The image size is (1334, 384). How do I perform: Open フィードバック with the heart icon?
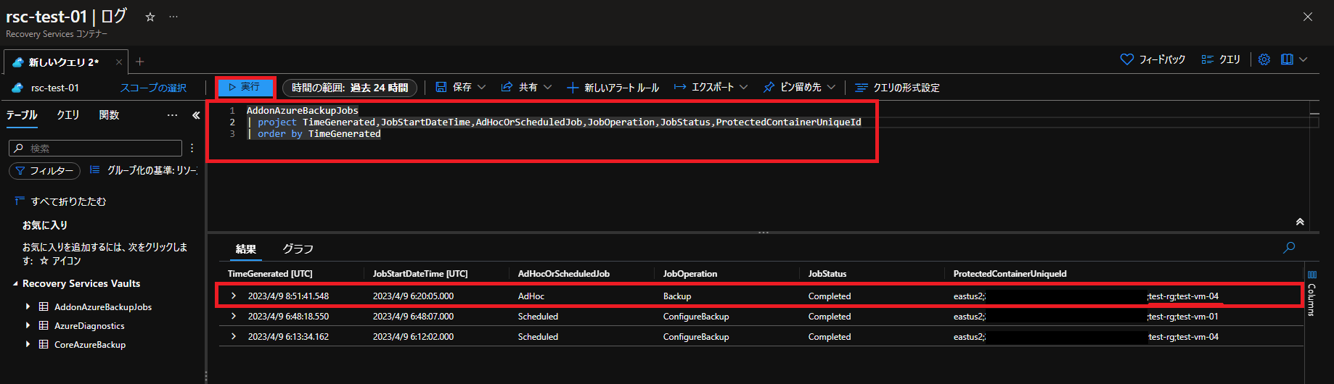click(x=1153, y=59)
